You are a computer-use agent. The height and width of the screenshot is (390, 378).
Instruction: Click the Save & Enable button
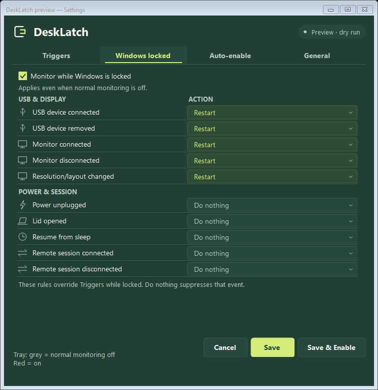(x=331, y=347)
